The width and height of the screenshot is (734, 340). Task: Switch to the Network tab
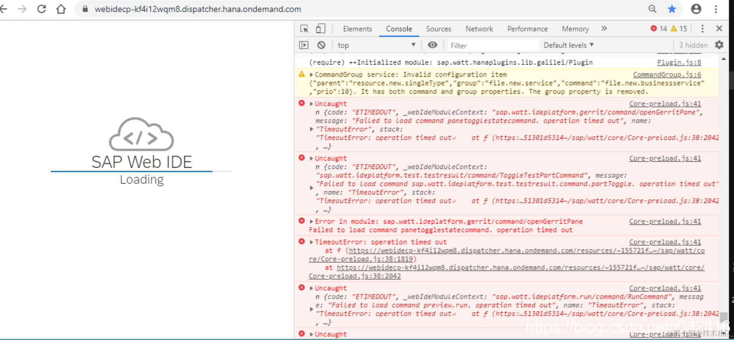(479, 29)
